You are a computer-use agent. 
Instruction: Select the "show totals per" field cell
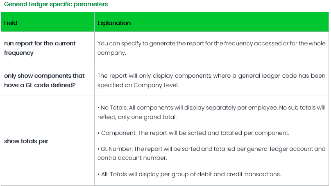(26, 141)
